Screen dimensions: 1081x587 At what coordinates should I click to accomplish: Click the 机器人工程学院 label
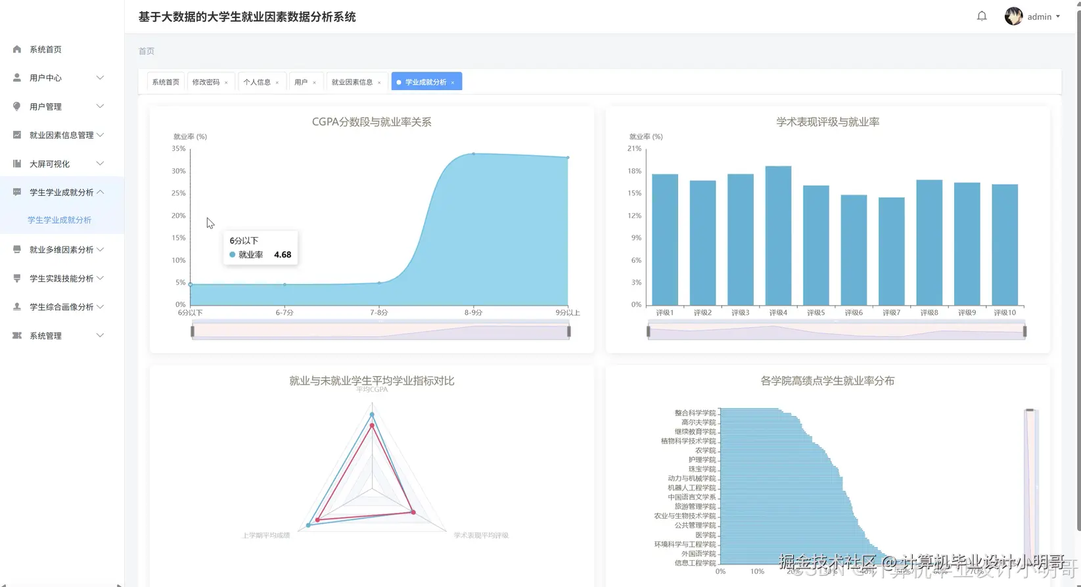click(x=692, y=488)
